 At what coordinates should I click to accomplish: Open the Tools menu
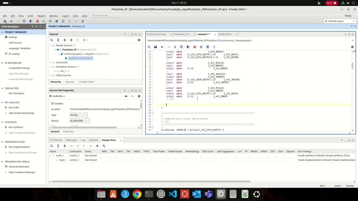(x=30, y=16)
